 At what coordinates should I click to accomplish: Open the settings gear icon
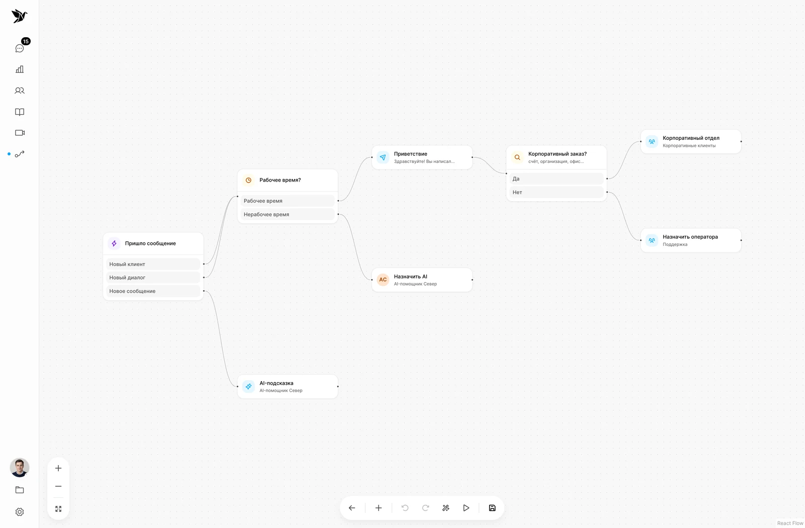tap(20, 512)
